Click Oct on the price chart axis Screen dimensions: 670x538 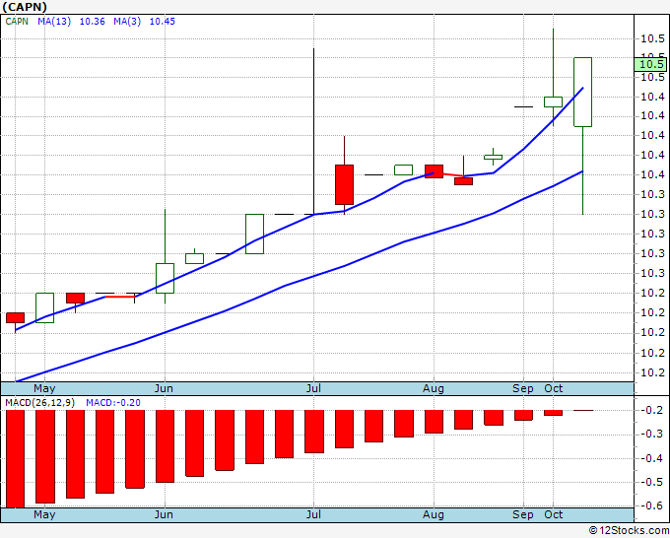click(554, 388)
